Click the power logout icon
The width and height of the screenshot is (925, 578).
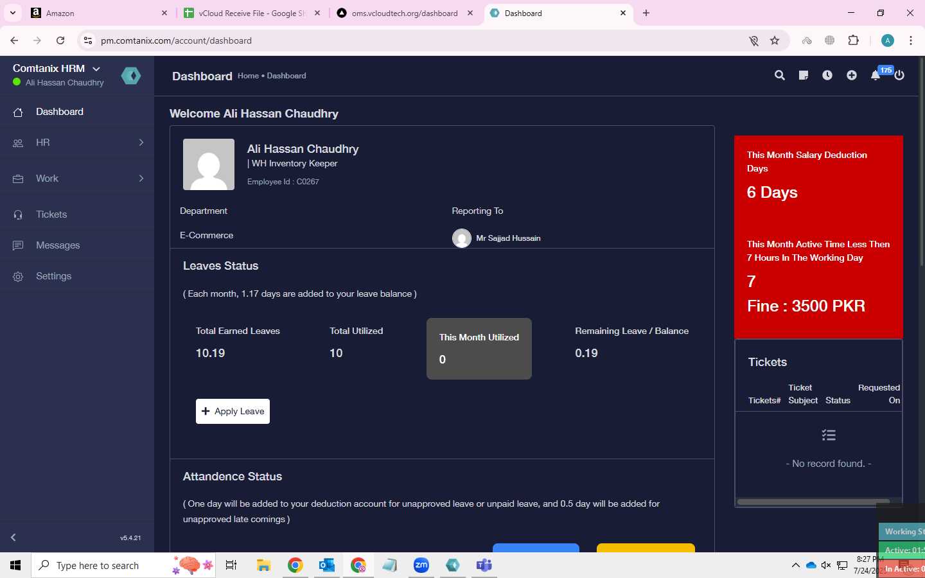click(899, 76)
